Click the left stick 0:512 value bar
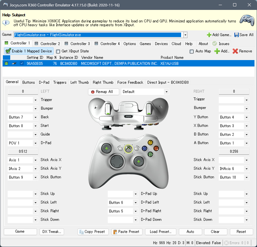Screen dimensions: 257x247 pos(23,151)
